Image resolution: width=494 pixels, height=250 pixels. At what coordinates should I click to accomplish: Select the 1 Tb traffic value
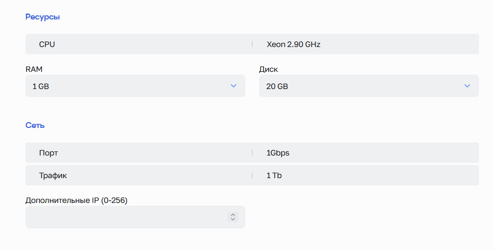[x=274, y=175]
